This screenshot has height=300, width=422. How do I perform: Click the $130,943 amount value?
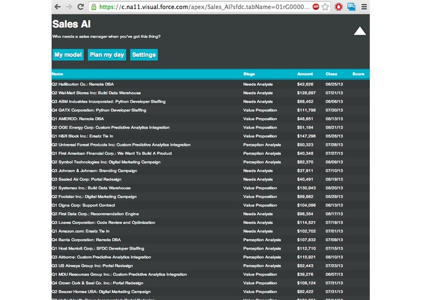point(306,188)
